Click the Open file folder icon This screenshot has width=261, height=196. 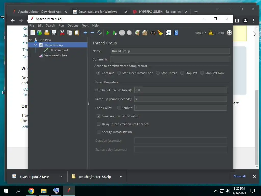tap(47, 33)
